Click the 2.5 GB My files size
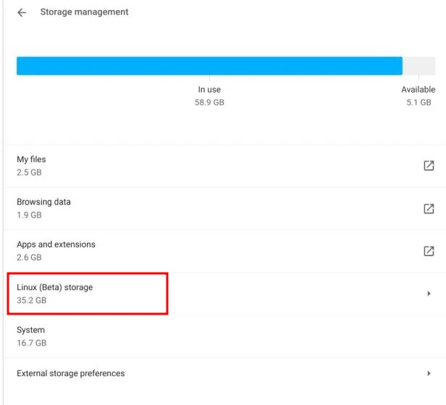Image resolution: width=446 pixels, height=405 pixels. pos(29,172)
